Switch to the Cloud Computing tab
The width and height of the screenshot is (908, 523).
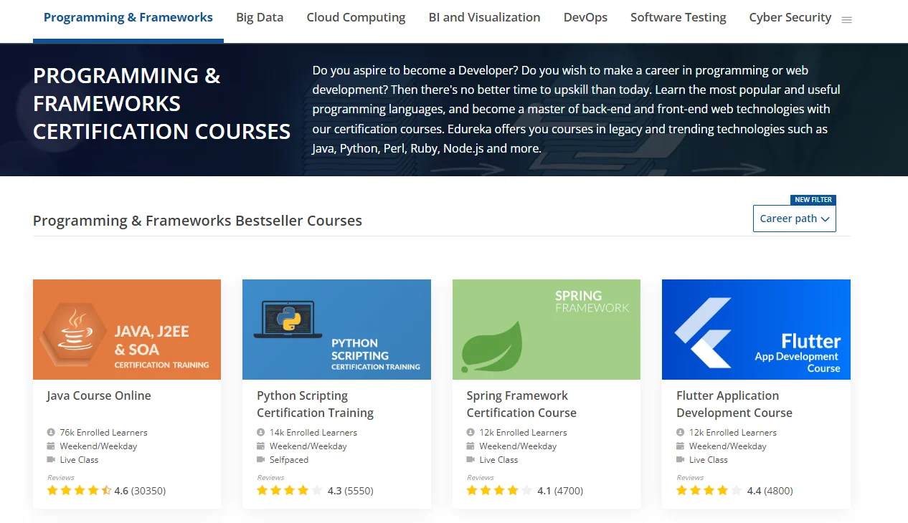[356, 17]
